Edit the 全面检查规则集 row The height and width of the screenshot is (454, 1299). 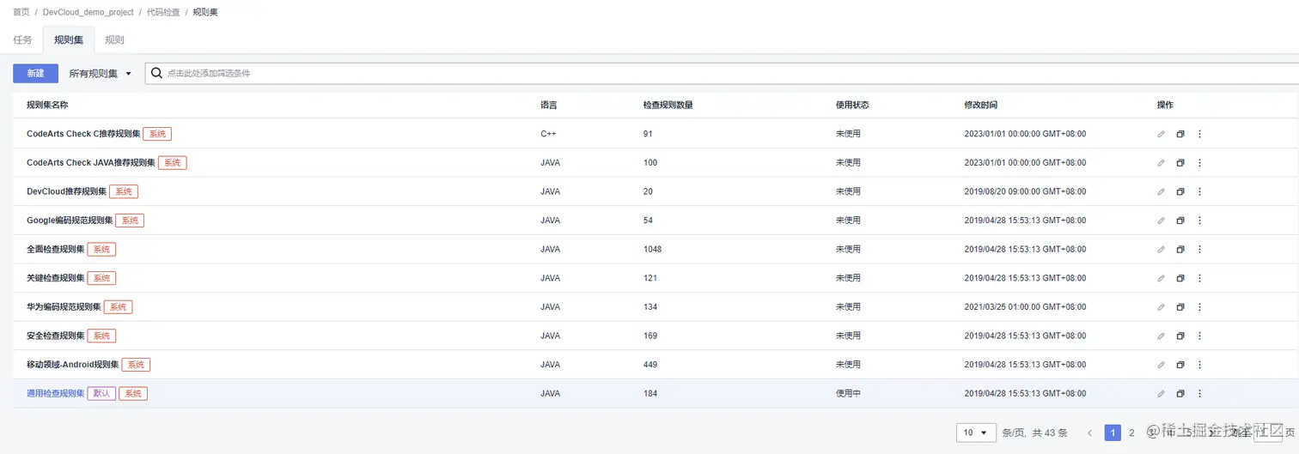(x=1161, y=249)
